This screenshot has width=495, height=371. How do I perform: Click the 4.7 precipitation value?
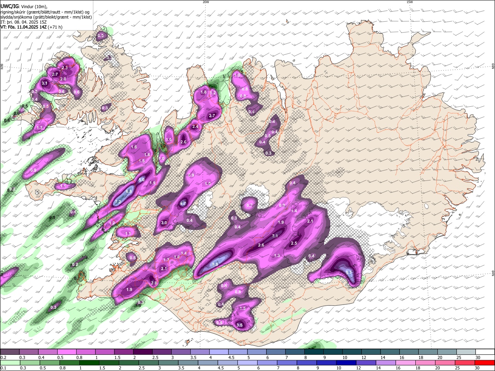tap(183, 203)
